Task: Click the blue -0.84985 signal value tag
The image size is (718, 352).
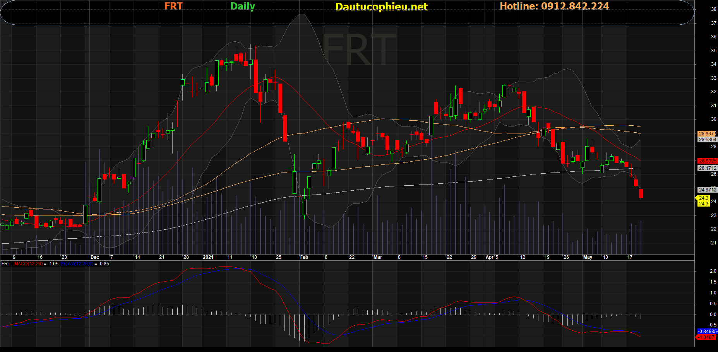Action: tap(708, 331)
